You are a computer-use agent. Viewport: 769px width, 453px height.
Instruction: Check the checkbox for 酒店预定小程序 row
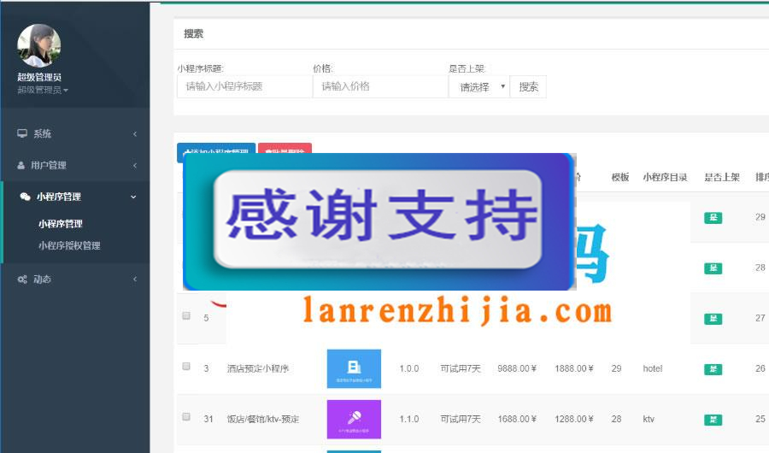[x=186, y=366]
